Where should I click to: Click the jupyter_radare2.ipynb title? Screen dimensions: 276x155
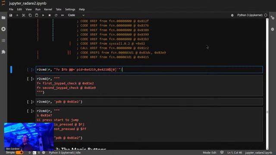[x=28, y=3]
